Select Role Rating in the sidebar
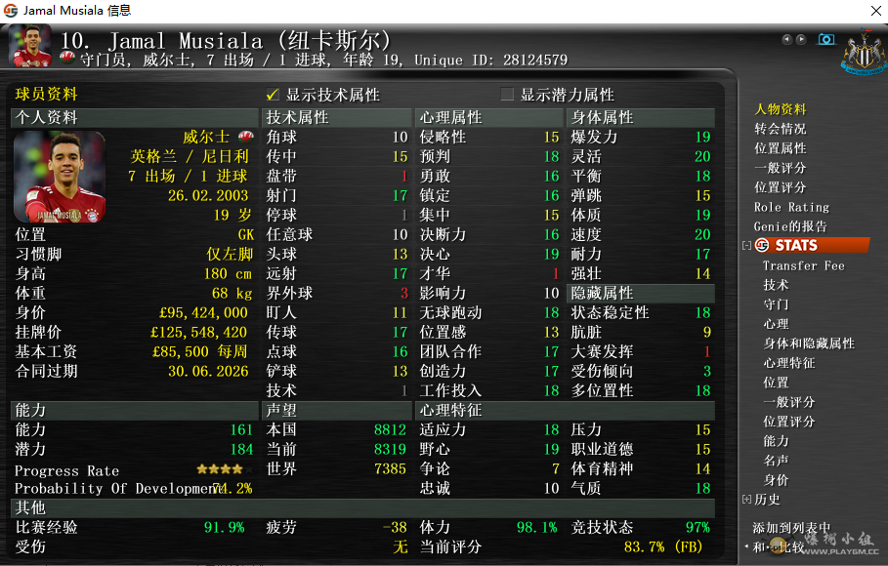The height and width of the screenshot is (566, 888). 790,207
